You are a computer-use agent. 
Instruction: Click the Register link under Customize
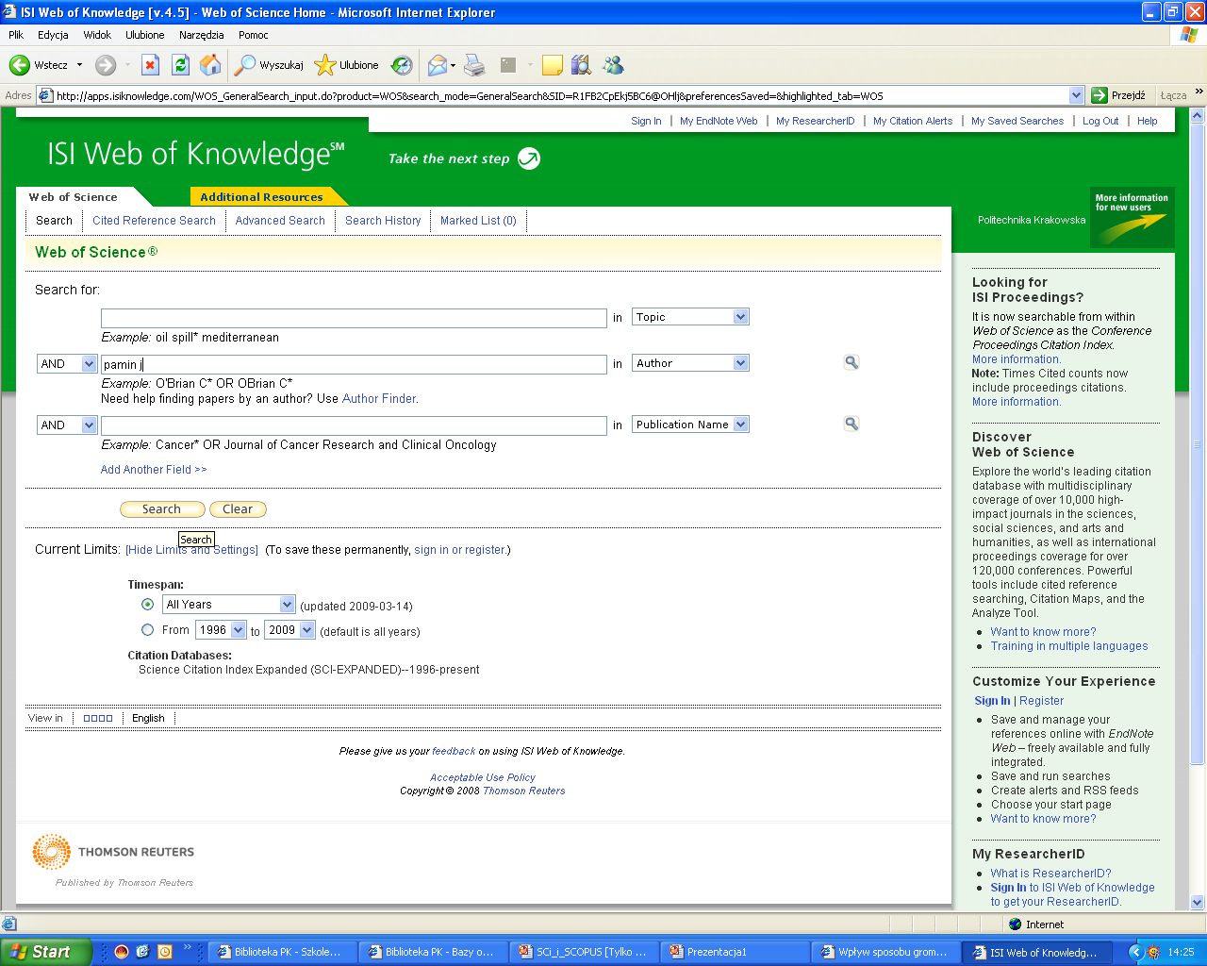point(1041,700)
